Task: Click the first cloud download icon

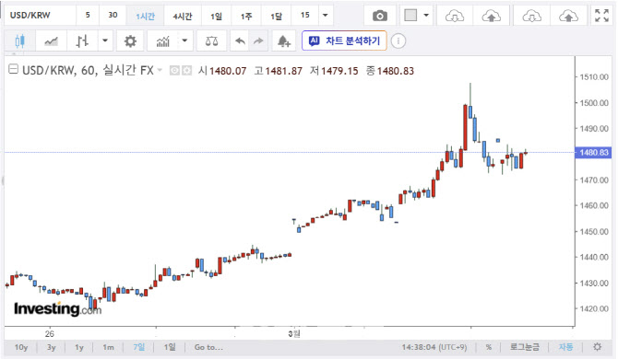Action: 455,16
